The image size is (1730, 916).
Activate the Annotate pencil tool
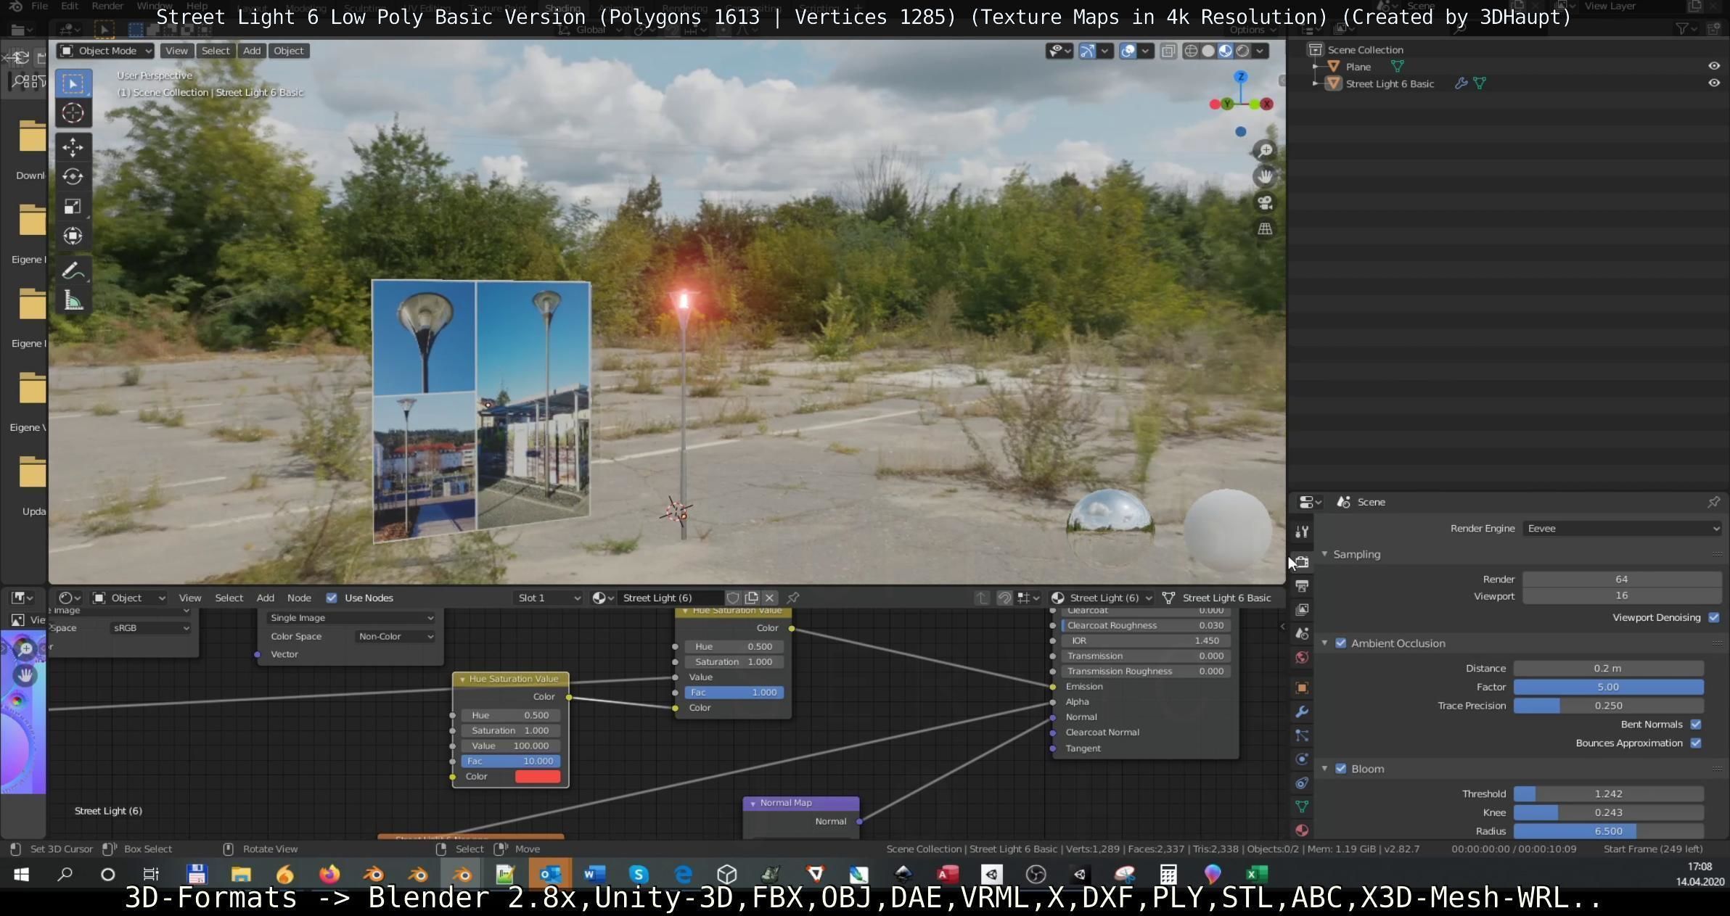(x=73, y=271)
